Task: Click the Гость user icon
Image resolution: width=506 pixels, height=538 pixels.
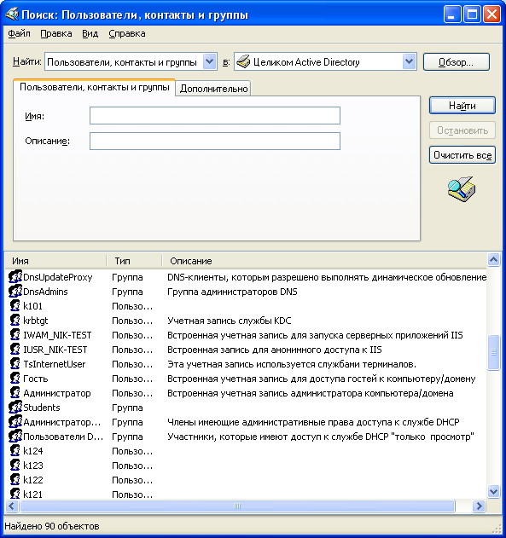Action: [15, 378]
